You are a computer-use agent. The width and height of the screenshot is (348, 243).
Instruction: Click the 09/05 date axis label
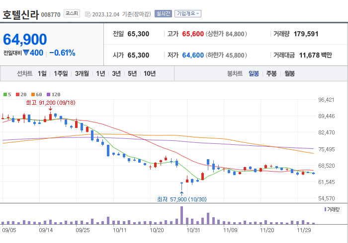(x=9, y=230)
